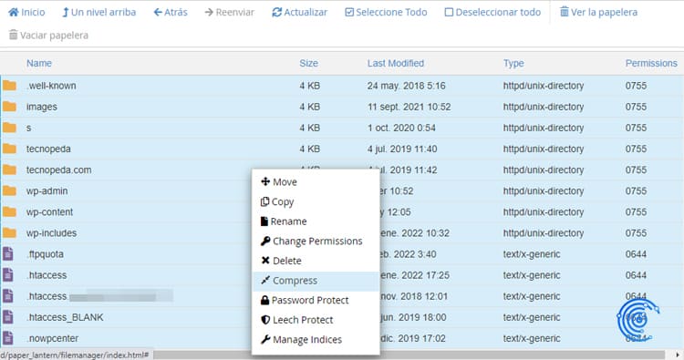
Task: Click horizontal scrollbar at the bottom
Action: tap(409, 355)
